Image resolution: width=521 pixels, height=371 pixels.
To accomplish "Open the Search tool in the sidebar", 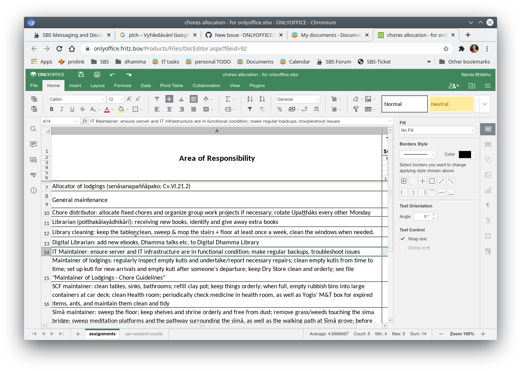I will [34, 129].
